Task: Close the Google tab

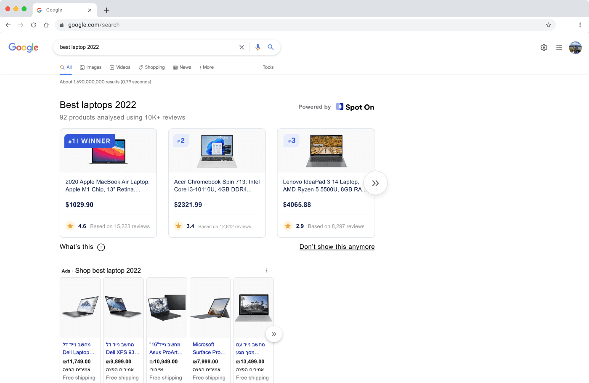Action: point(90,10)
